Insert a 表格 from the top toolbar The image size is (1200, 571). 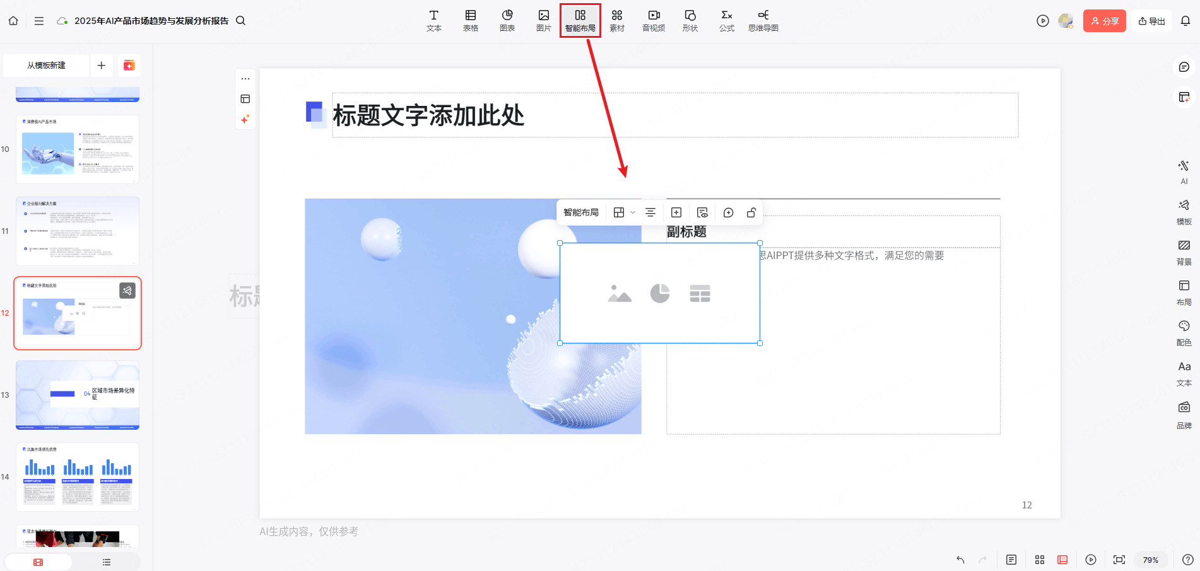click(x=470, y=20)
